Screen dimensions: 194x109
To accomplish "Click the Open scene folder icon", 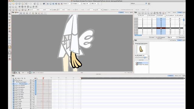I will [x=13, y=4].
